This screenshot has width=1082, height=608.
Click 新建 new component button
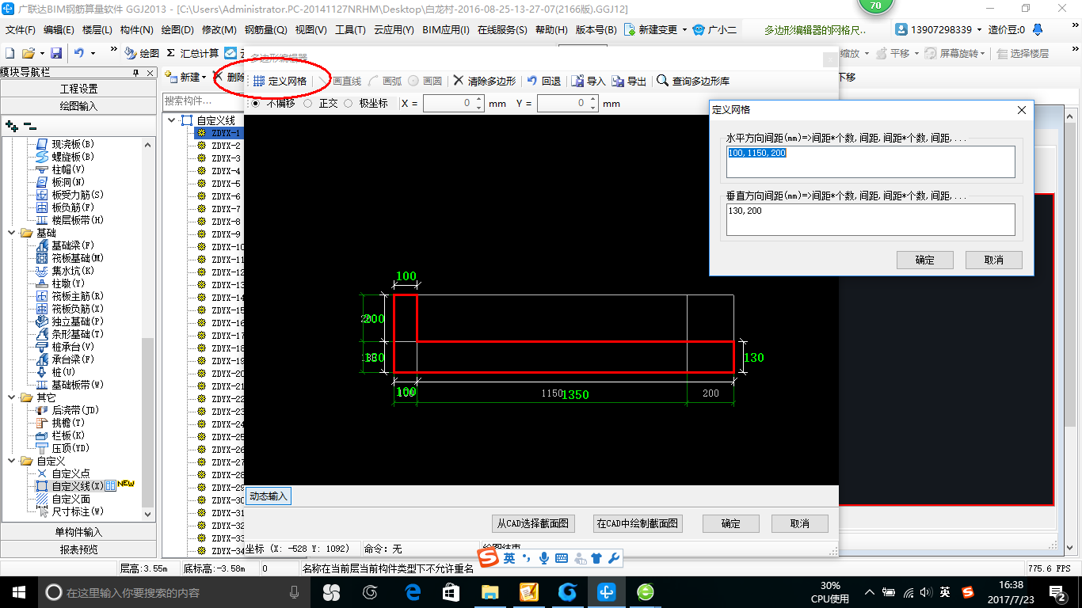[x=183, y=77]
